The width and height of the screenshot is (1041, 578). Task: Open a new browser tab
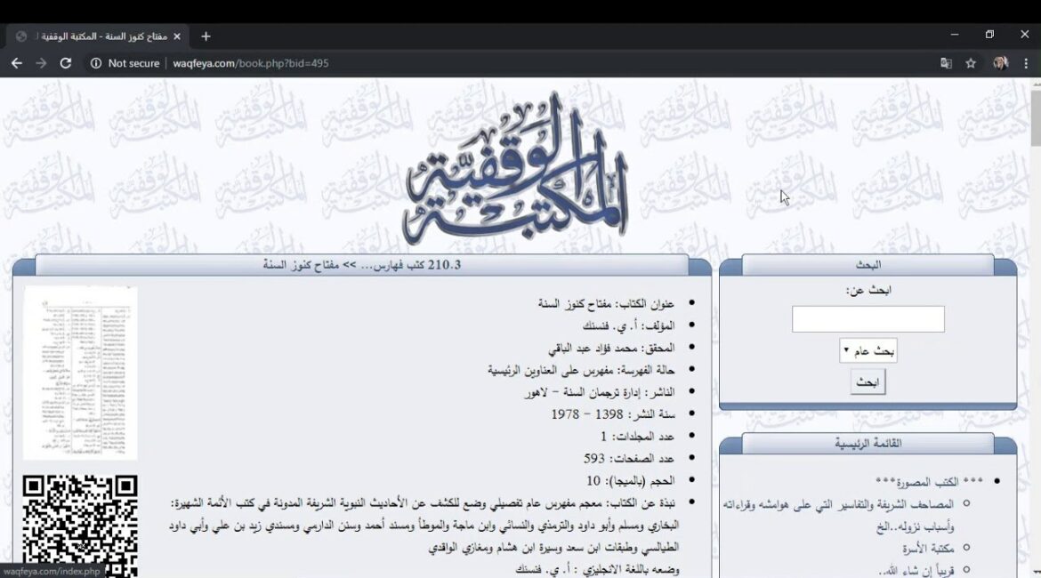(206, 36)
